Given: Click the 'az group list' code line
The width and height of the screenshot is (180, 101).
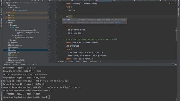Looking at the screenshot, I should [75, 33].
